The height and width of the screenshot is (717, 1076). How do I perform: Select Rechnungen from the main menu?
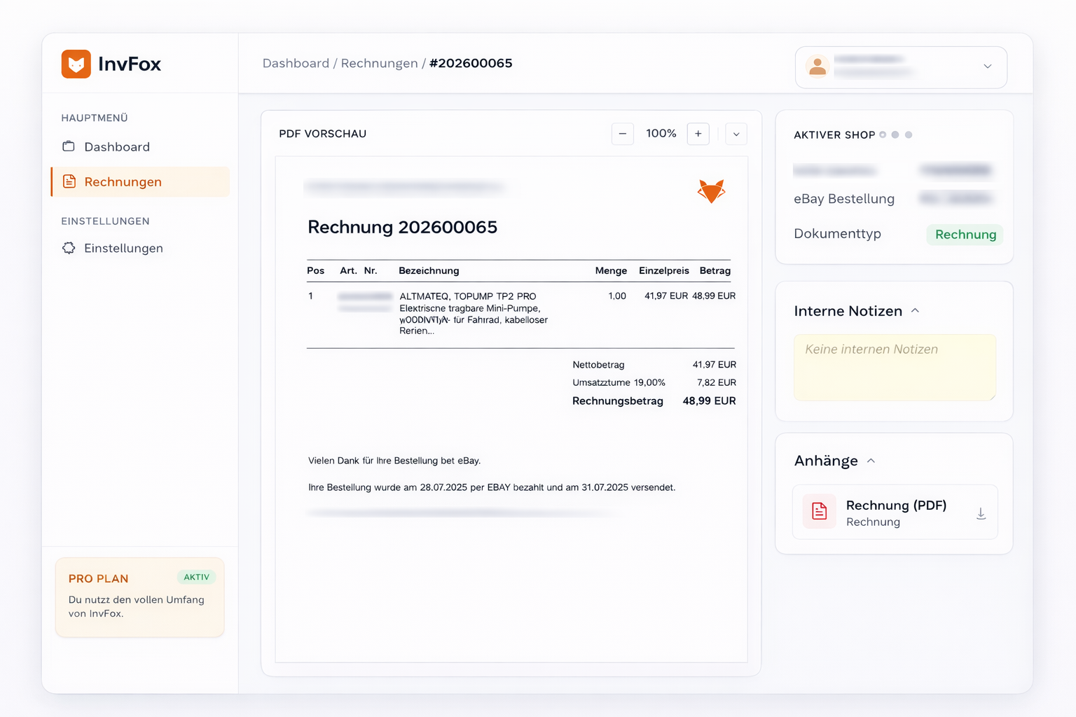pyautogui.click(x=123, y=181)
